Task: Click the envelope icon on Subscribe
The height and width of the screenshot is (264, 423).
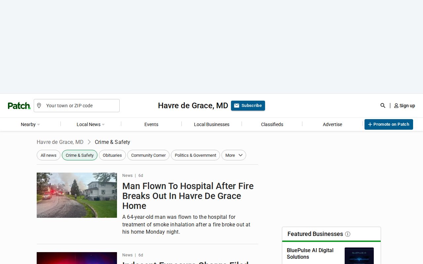Action: pos(237,106)
